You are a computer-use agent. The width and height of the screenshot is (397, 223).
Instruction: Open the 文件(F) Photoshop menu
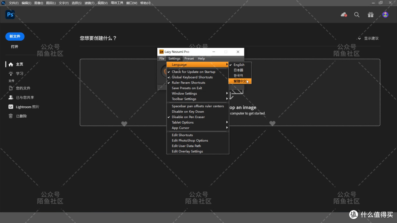pos(14,3)
